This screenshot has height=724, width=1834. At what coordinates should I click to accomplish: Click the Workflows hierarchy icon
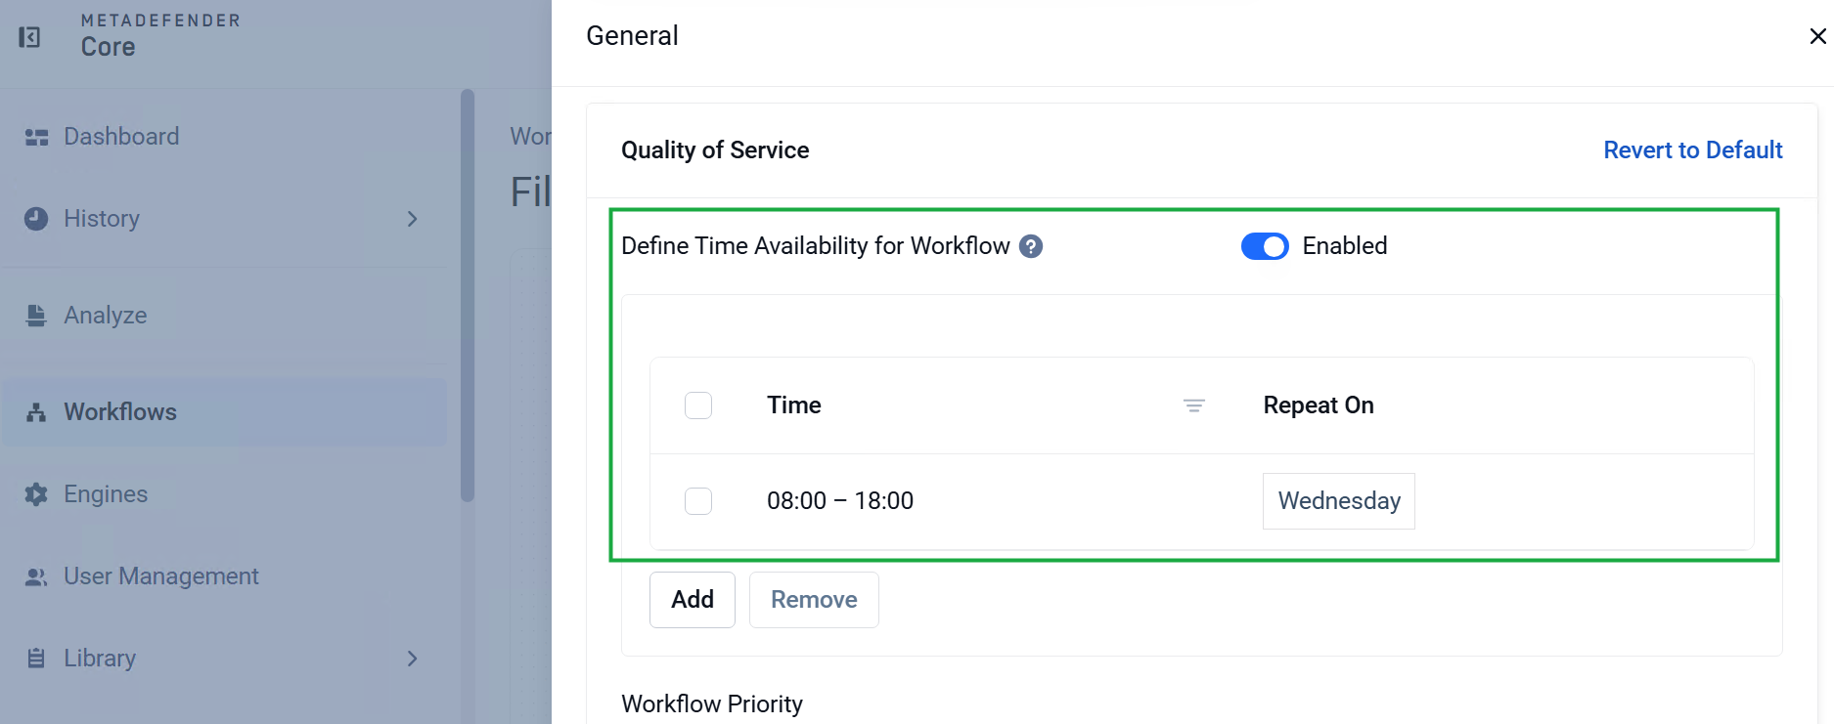(x=36, y=412)
